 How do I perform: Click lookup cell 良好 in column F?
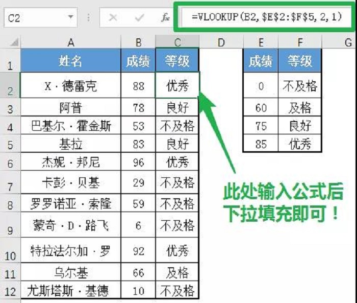[x=300, y=125]
